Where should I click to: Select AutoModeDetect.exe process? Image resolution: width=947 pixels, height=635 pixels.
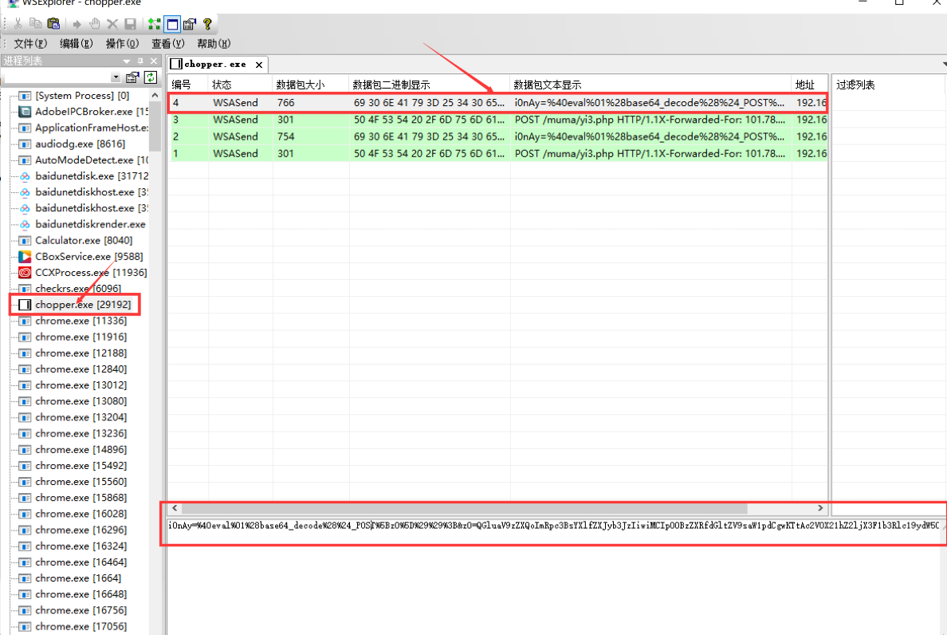(91, 160)
